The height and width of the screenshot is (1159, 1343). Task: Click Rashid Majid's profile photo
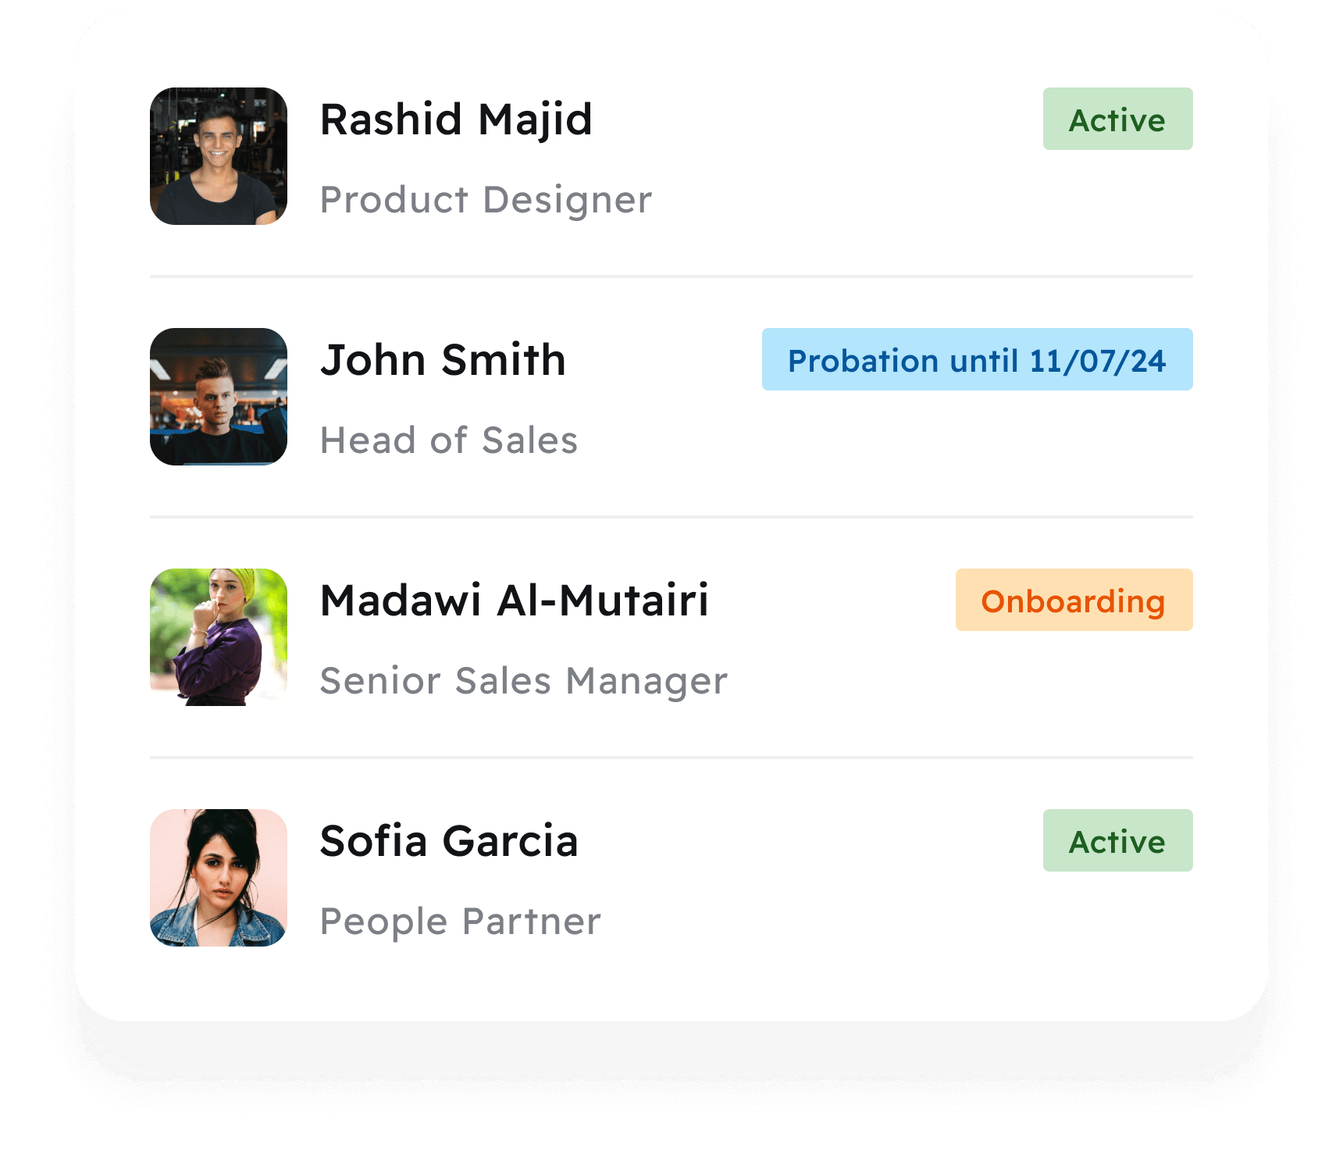click(x=219, y=155)
